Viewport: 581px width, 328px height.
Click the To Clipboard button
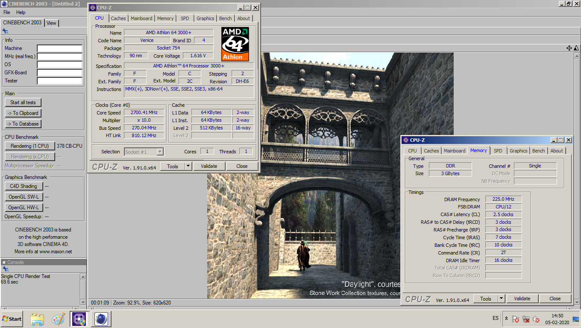[23, 113]
